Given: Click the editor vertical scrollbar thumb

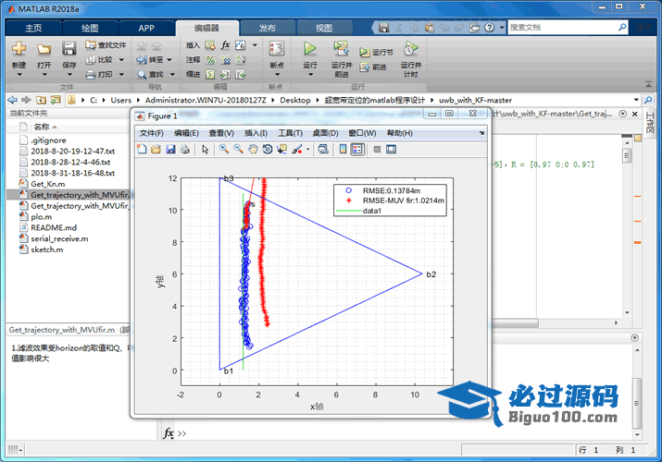Looking at the screenshot, I should click(627, 156).
